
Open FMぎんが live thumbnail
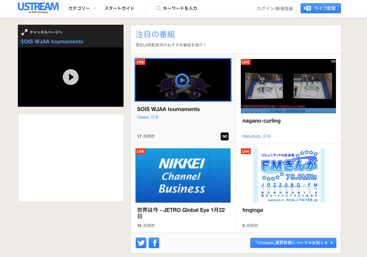click(289, 175)
